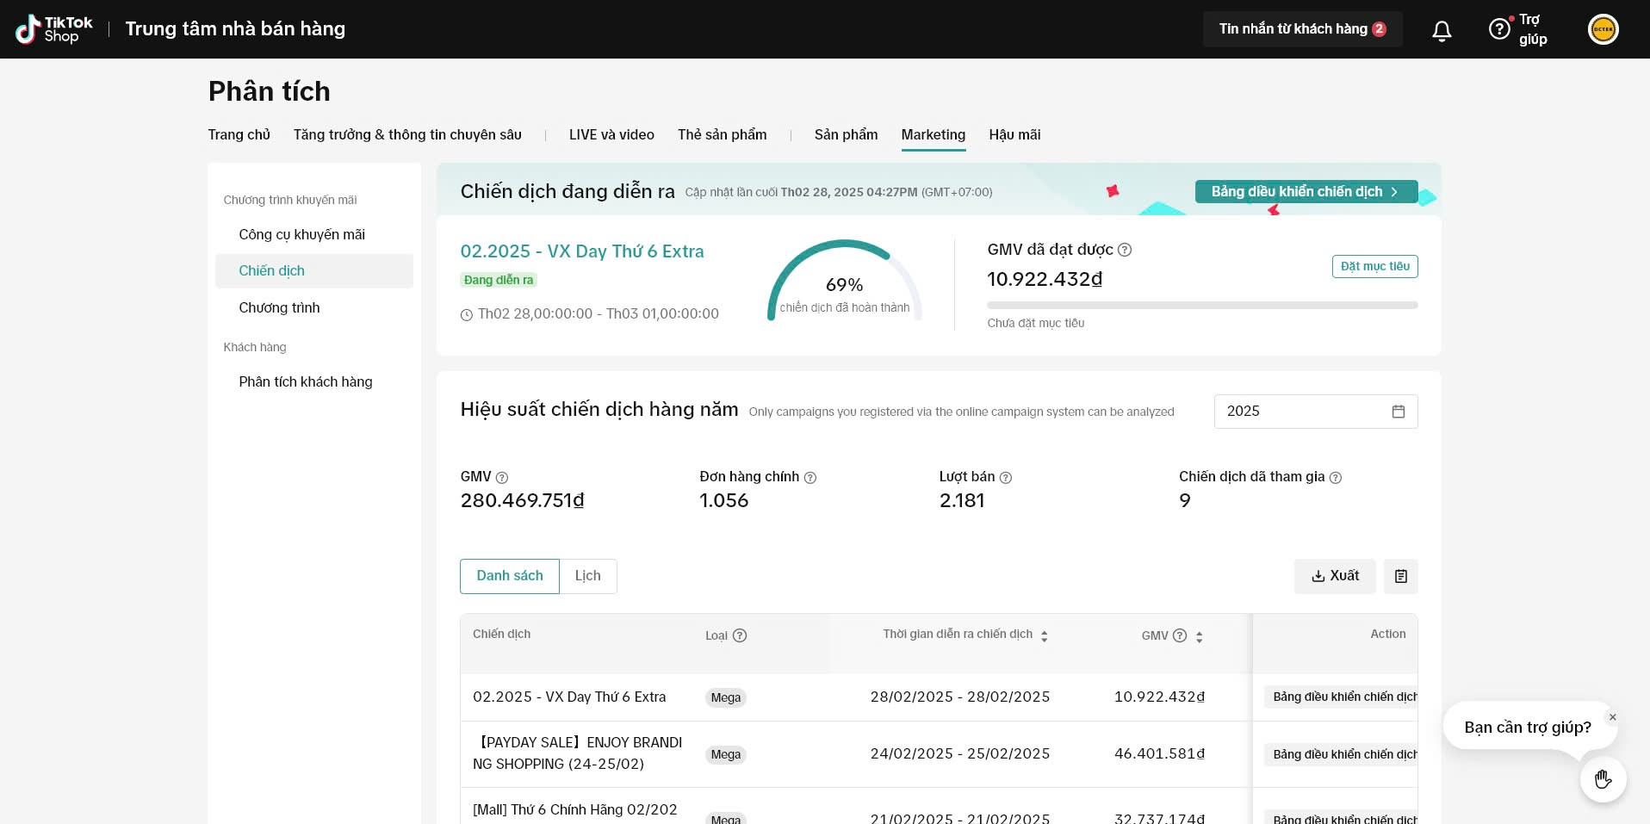Switch to Danh sách view
This screenshot has width=1650, height=824.
coord(510,576)
